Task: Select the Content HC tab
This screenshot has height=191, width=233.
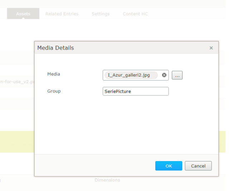Action: click(135, 14)
